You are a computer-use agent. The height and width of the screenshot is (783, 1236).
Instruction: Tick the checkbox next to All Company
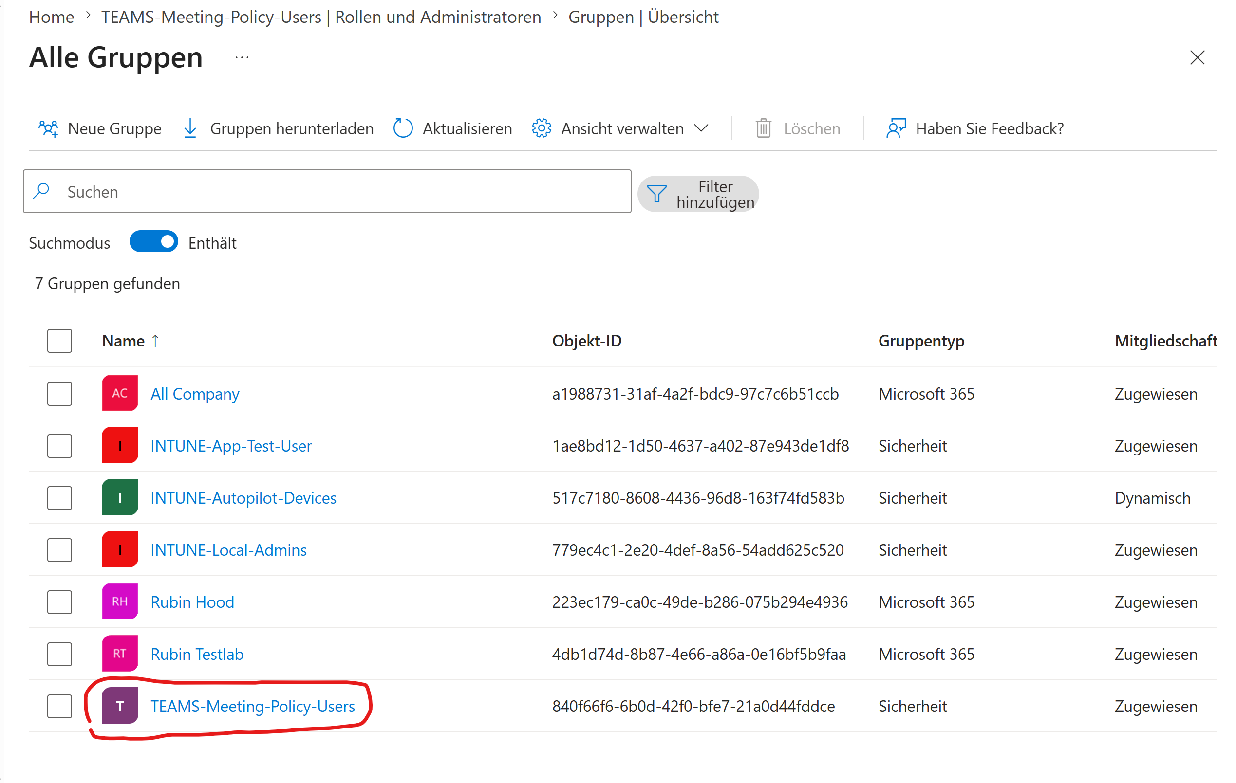(59, 393)
